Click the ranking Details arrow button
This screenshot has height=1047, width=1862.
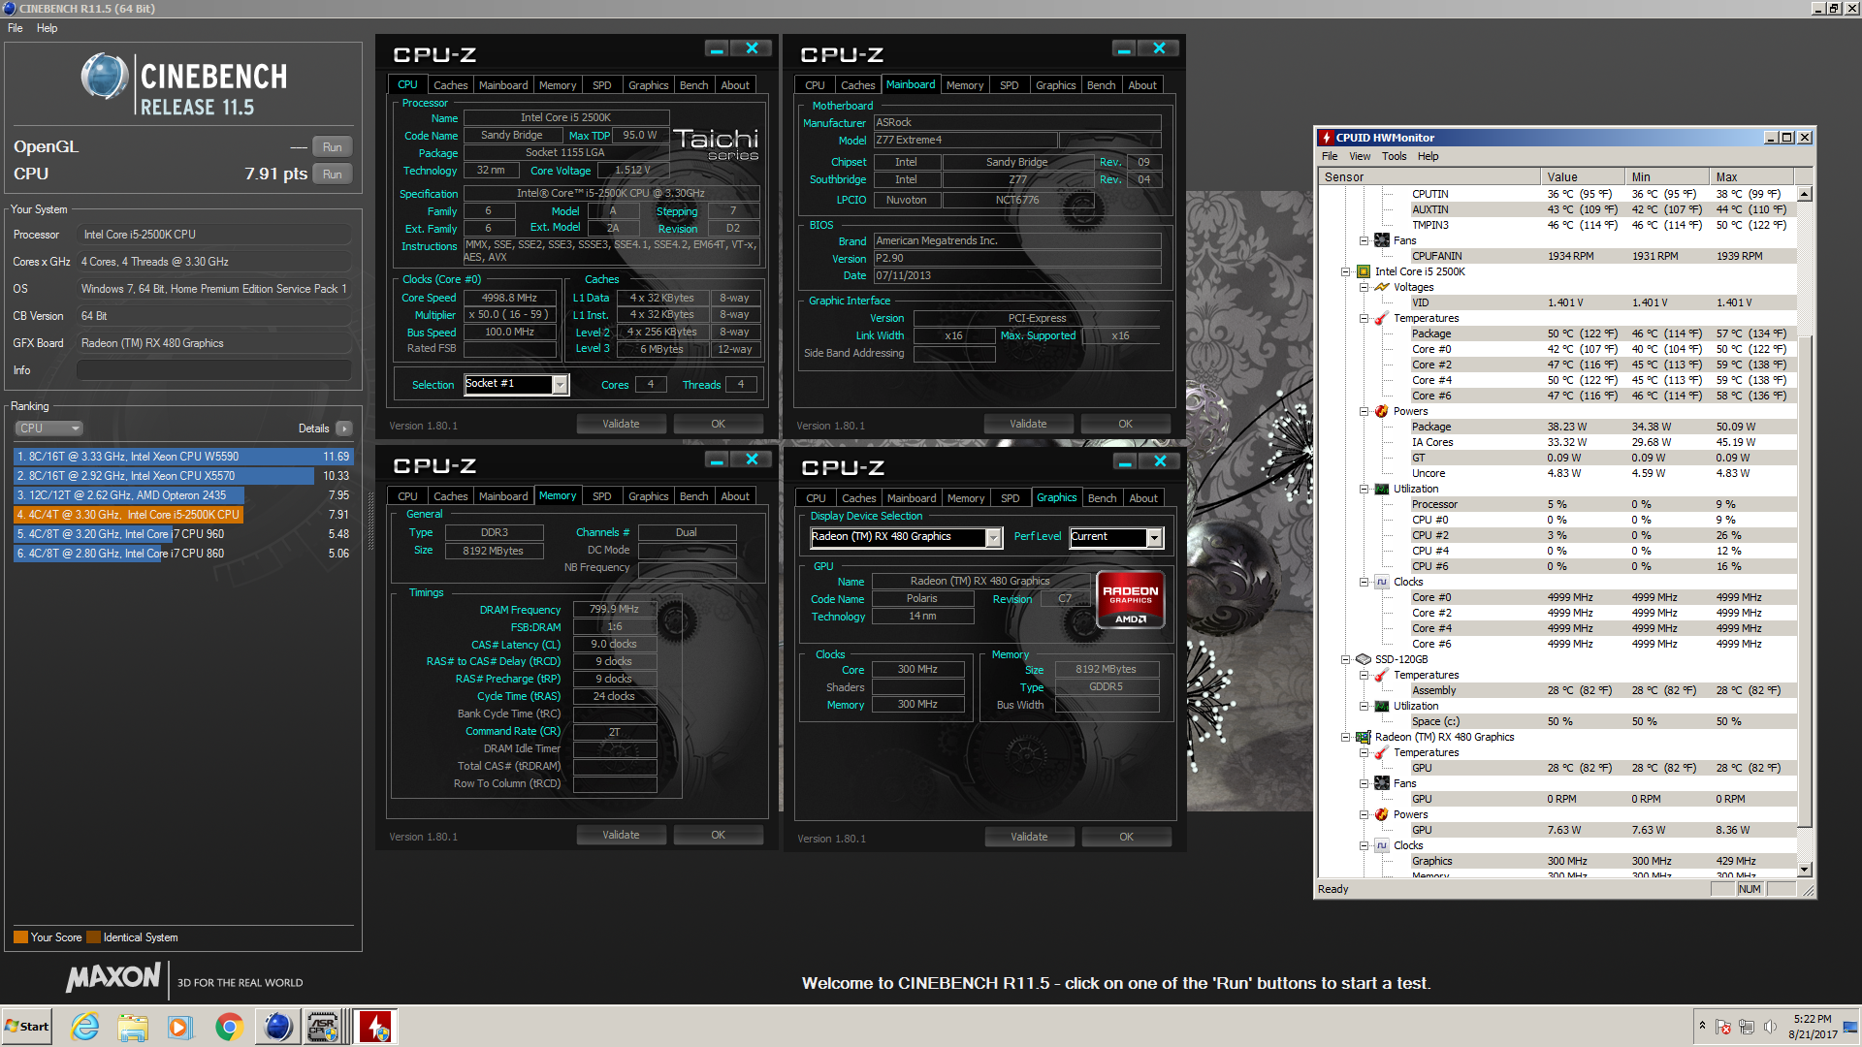[344, 428]
